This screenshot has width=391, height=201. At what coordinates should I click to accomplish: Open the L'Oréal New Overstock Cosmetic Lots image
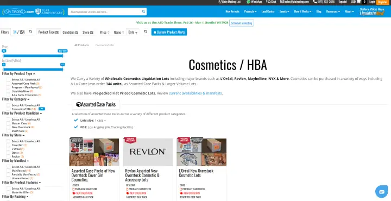tap(201, 152)
